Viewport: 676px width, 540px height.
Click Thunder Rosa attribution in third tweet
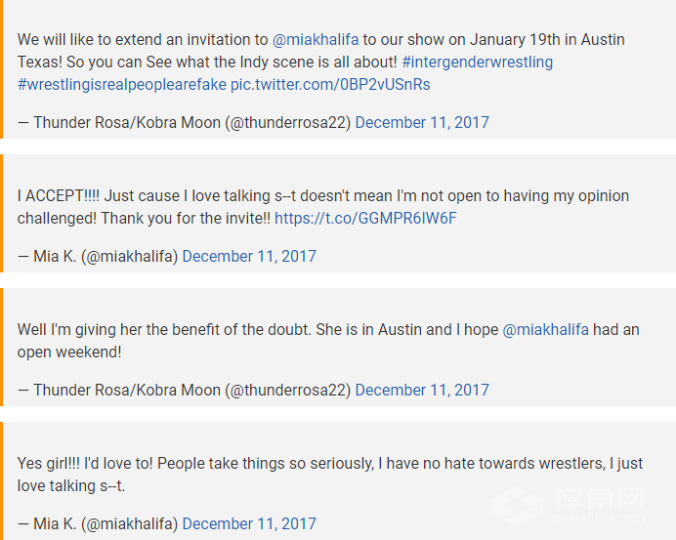point(184,390)
